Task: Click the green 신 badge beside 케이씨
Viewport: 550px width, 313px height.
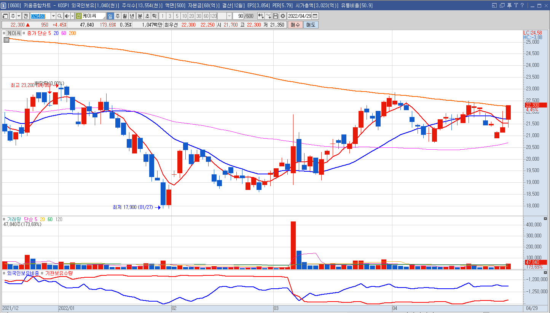Action: [79, 16]
